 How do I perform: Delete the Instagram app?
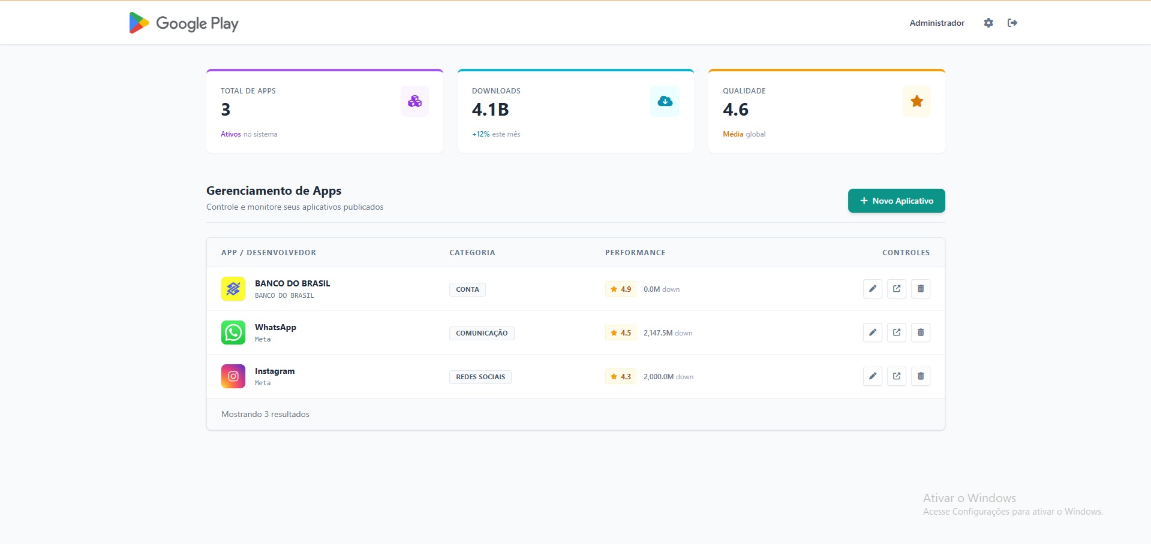pyautogui.click(x=920, y=376)
